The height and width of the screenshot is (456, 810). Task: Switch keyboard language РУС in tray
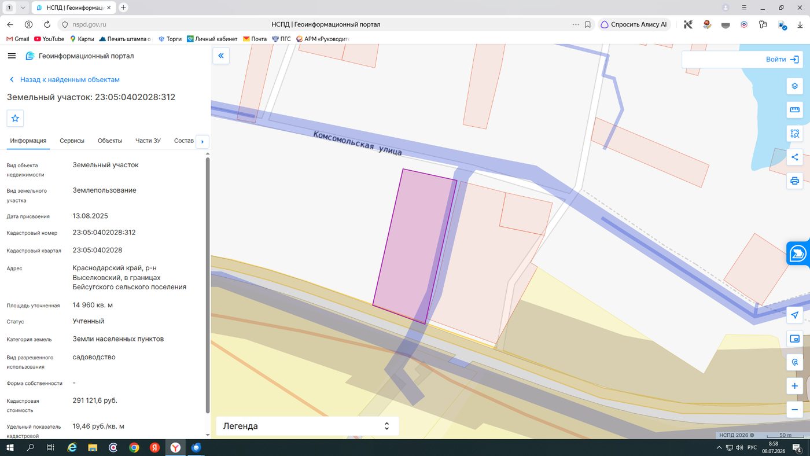click(752, 447)
